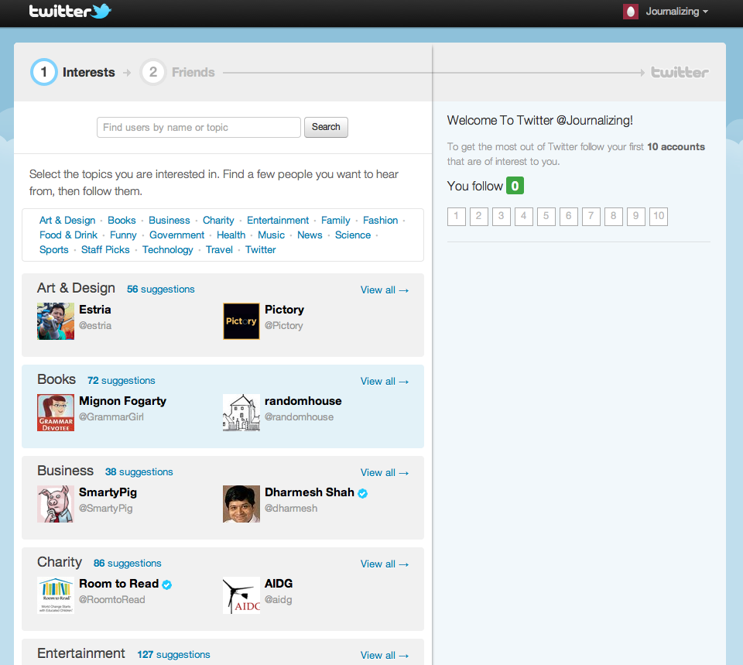743x665 pixels.
Task: Open the @Pictory handle
Action: (x=284, y=326)
